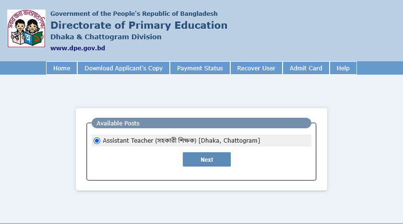This screenshot has width=403, height=224.
Task: Open the Help menu item
Action: 343,68
